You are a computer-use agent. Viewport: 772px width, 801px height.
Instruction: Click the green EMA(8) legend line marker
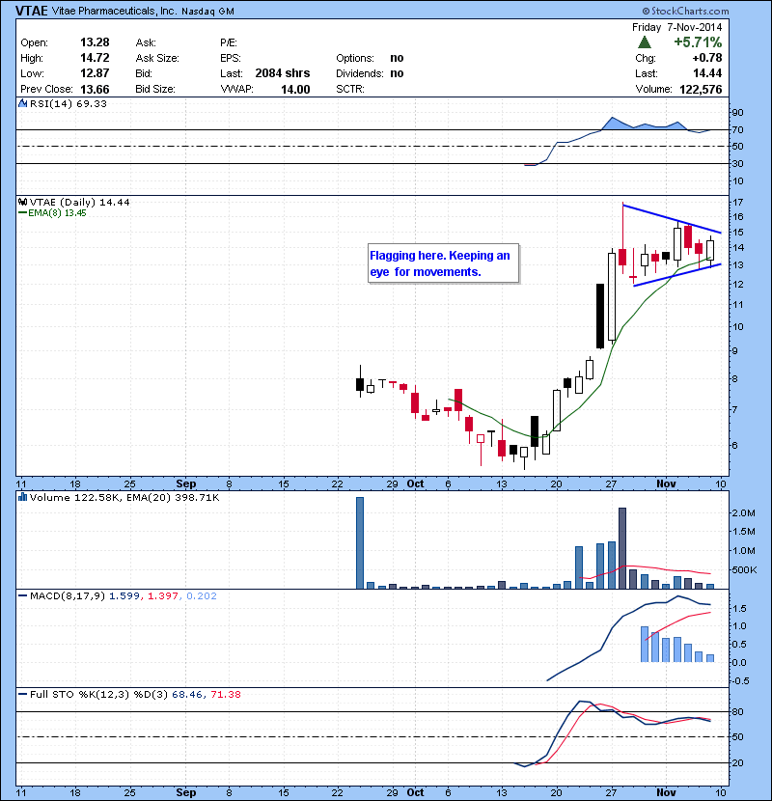pos(22,213)
